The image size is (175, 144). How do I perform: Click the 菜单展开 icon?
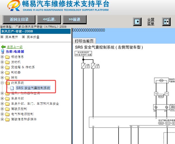click(2, 37)
